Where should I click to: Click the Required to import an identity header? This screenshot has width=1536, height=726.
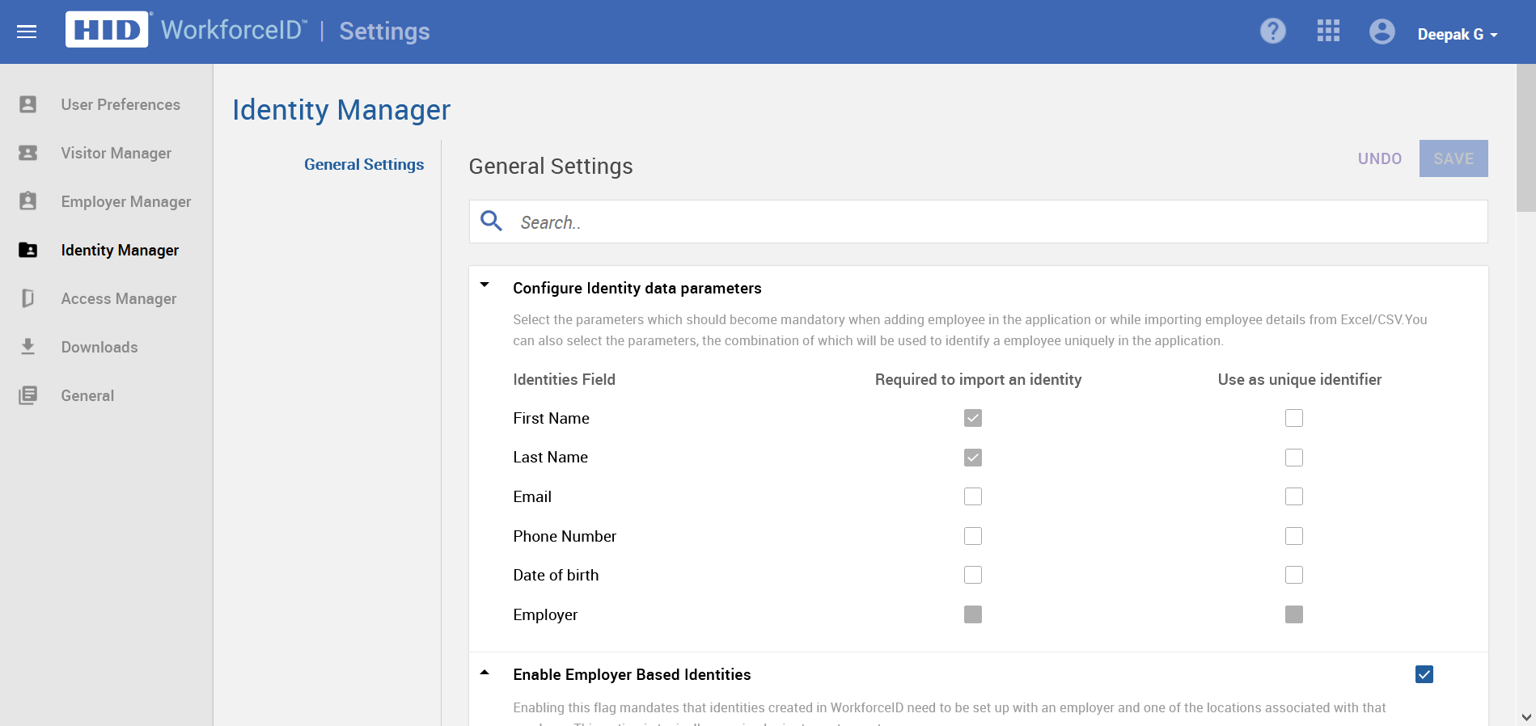pos(978,379)
